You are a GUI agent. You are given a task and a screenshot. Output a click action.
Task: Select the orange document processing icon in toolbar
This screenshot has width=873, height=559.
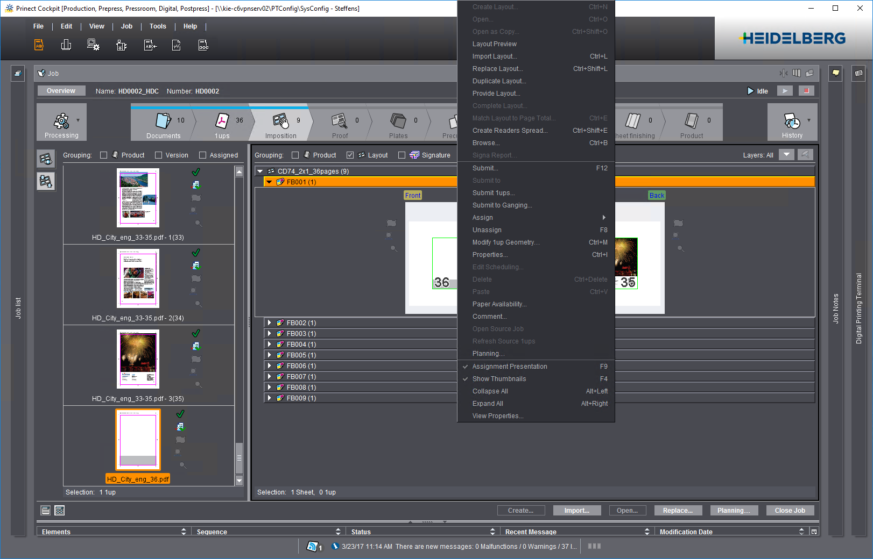pos(39,45)
